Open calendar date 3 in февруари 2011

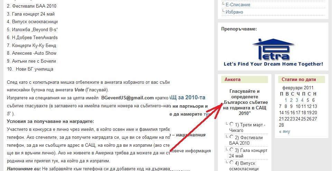point(297,100)
